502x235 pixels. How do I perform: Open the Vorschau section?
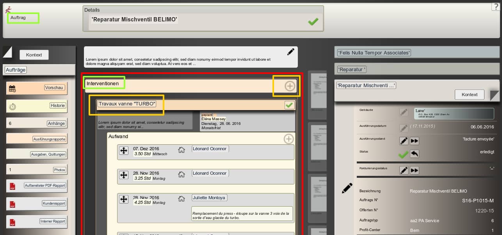tap(54, 88)
